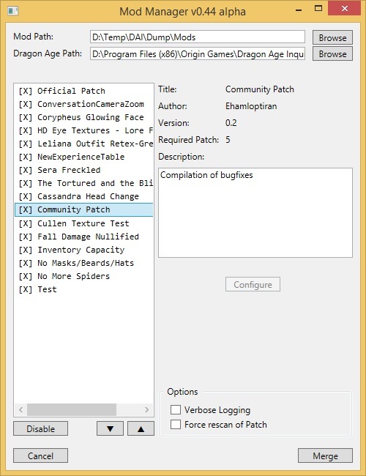Viewport: 366px width, 476px height.
Task: Click the Required Patch value 5
Action: click(228, 140)
